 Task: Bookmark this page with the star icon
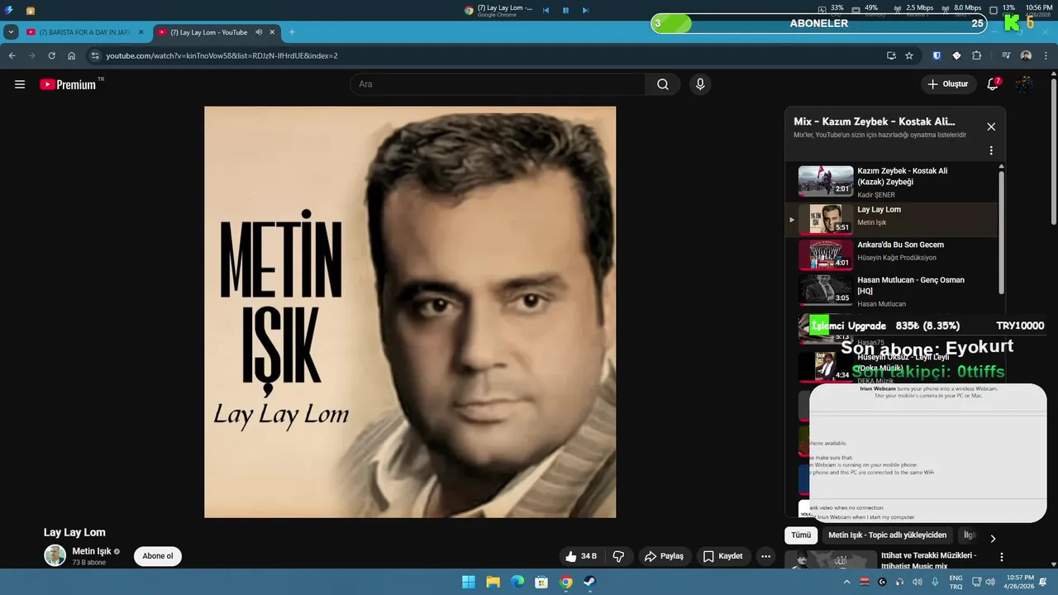[909, 55]
